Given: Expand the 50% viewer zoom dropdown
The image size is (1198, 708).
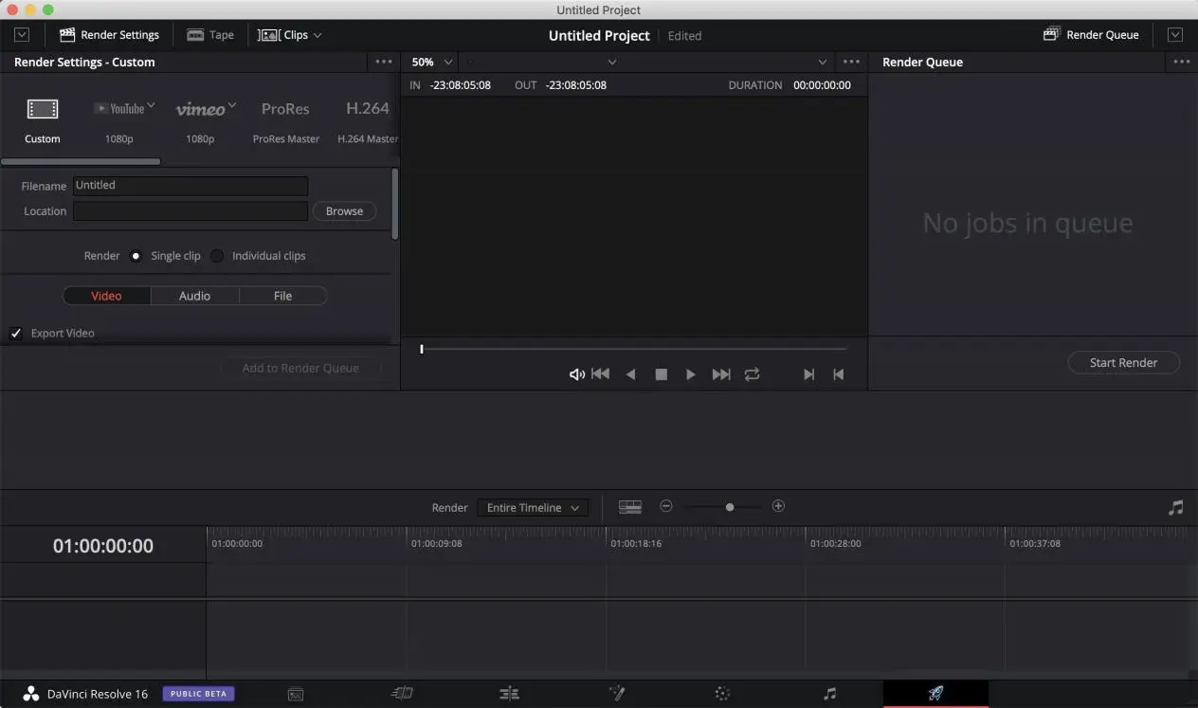Looking at the screenshot, I should (432, 62).
